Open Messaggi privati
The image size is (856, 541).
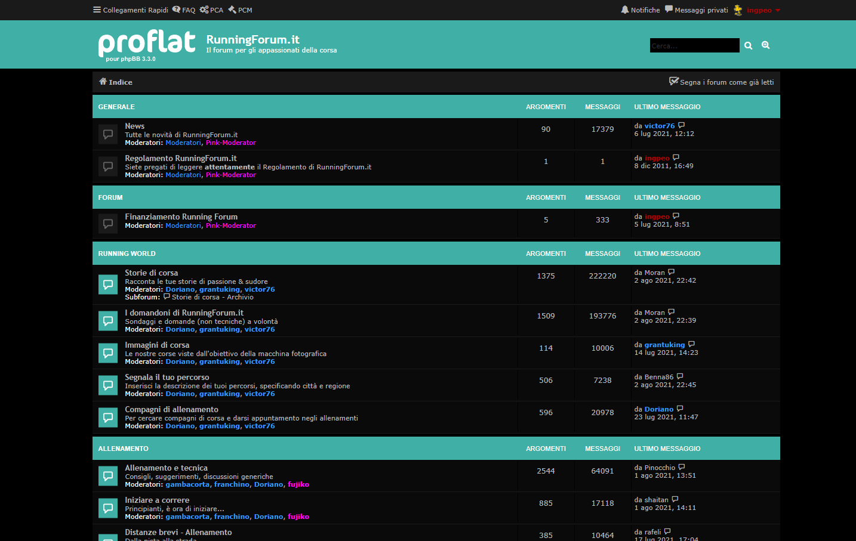coord(697,10)
